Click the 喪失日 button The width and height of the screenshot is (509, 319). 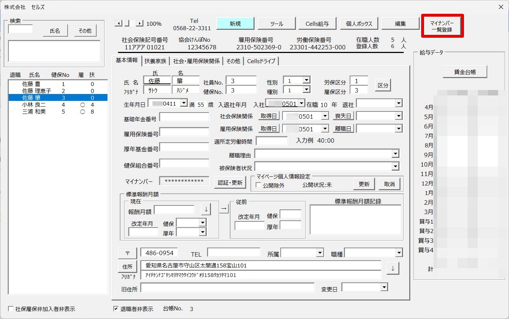(343, 116)
